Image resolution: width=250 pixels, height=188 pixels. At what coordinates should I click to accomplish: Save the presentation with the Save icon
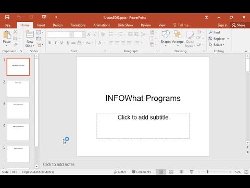click(x=7, y=17)
